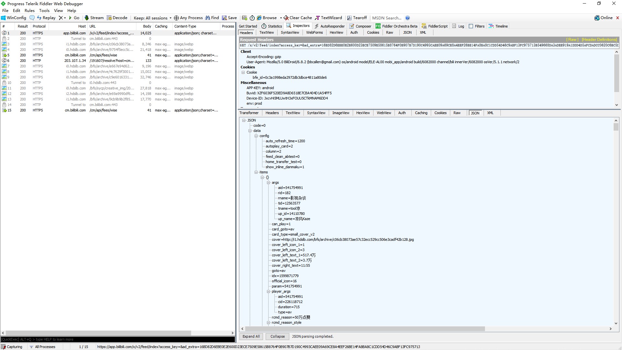Collapse the Cookie node in request headers
Viewport: 622px width, 350px height.
click(x=243, y=72)
